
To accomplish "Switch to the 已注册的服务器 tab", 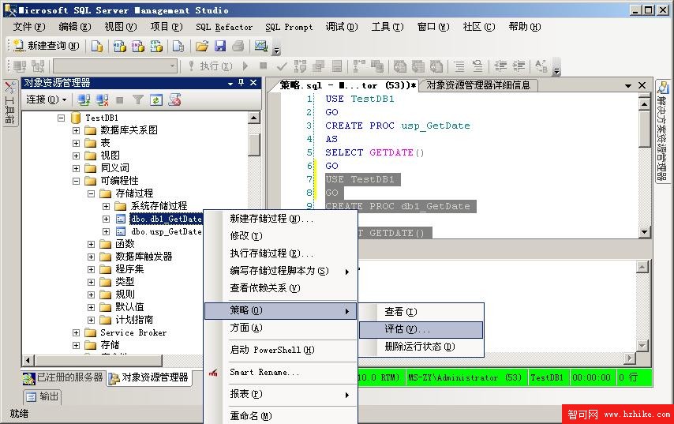I will pos(63,377).
